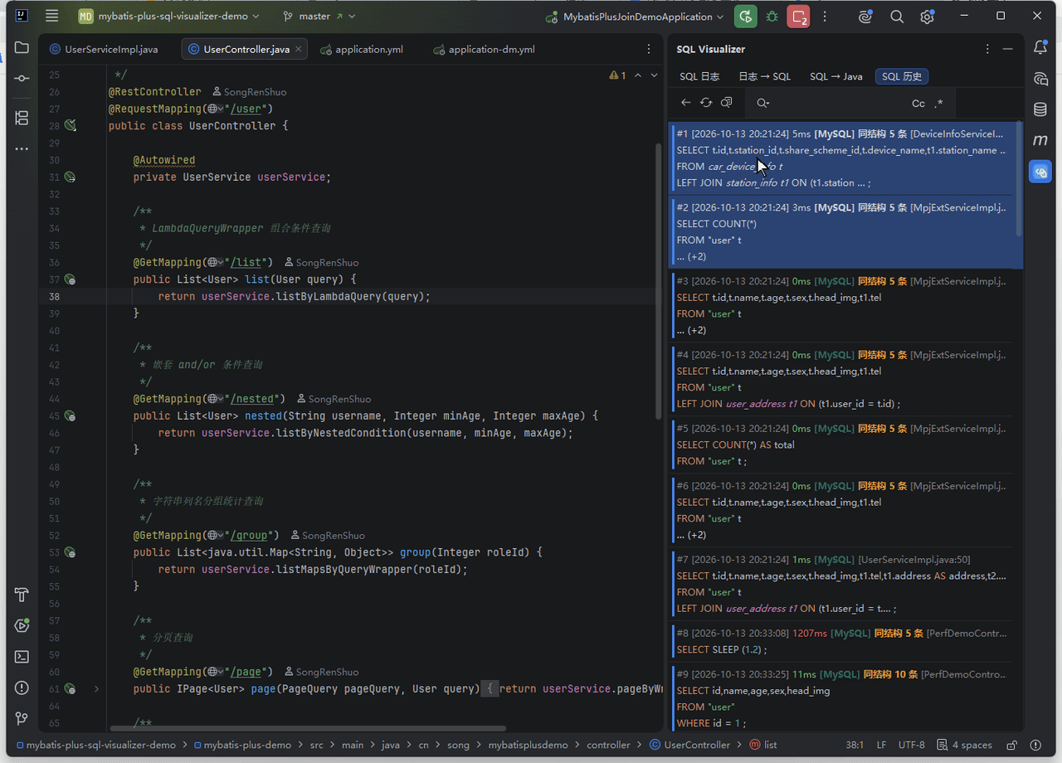The image size is (1062, 763).
Task: Toggle match case (Cc) in SQL search
Action: point(918,104)
